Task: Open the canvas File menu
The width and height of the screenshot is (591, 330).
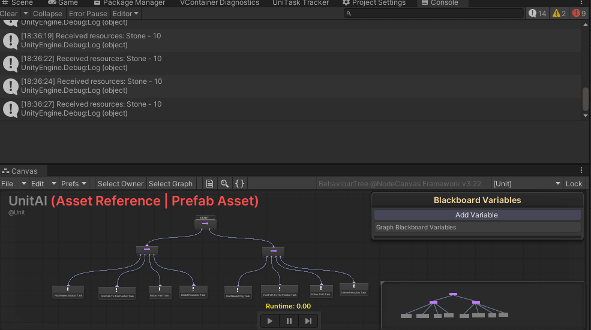Action: tap(14, 184)
